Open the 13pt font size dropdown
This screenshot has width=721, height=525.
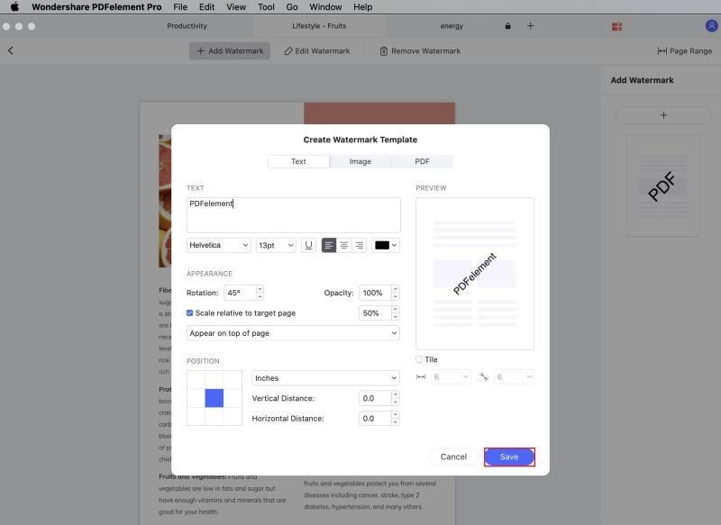276,245
